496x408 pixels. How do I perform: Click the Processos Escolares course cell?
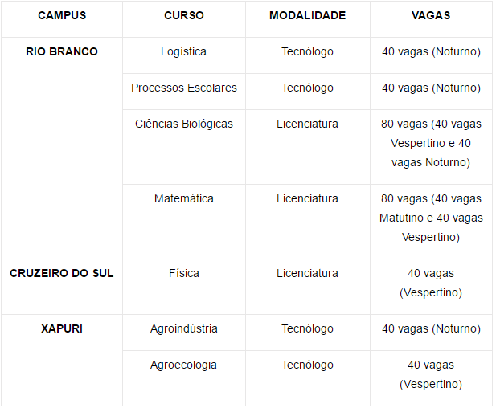(x=184, y=88)
